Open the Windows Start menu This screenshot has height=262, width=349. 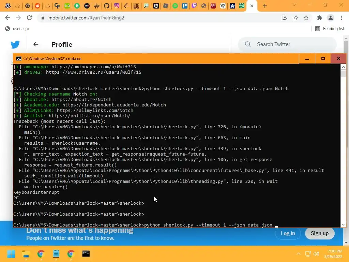(x=11, y=254)
